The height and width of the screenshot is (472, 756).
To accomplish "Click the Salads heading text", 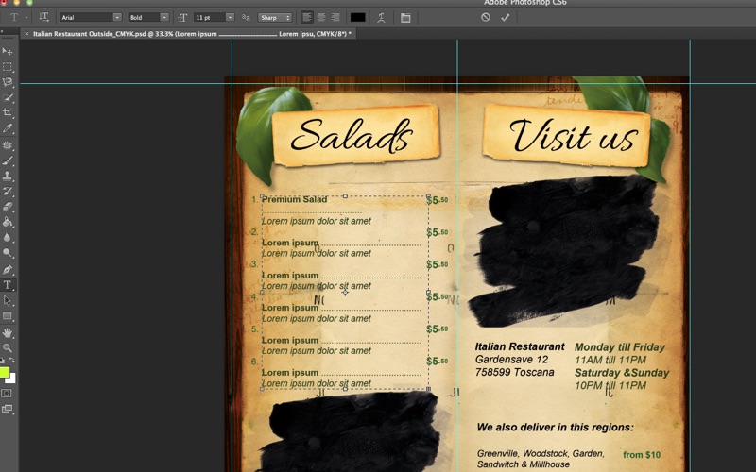I will pos(352,136).
